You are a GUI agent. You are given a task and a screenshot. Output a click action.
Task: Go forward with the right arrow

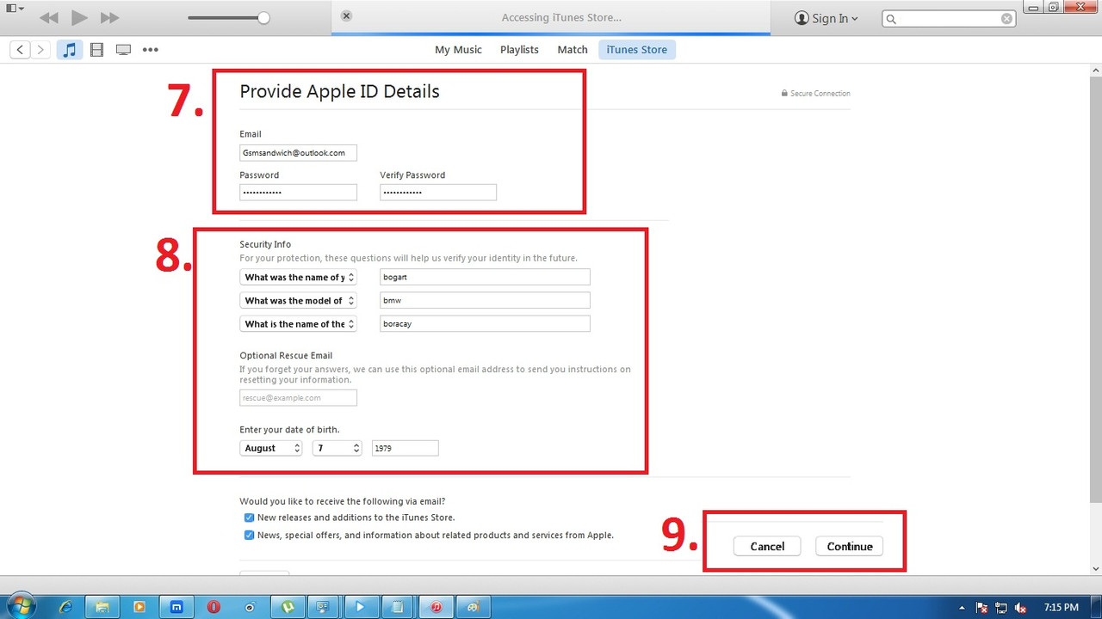40,50
